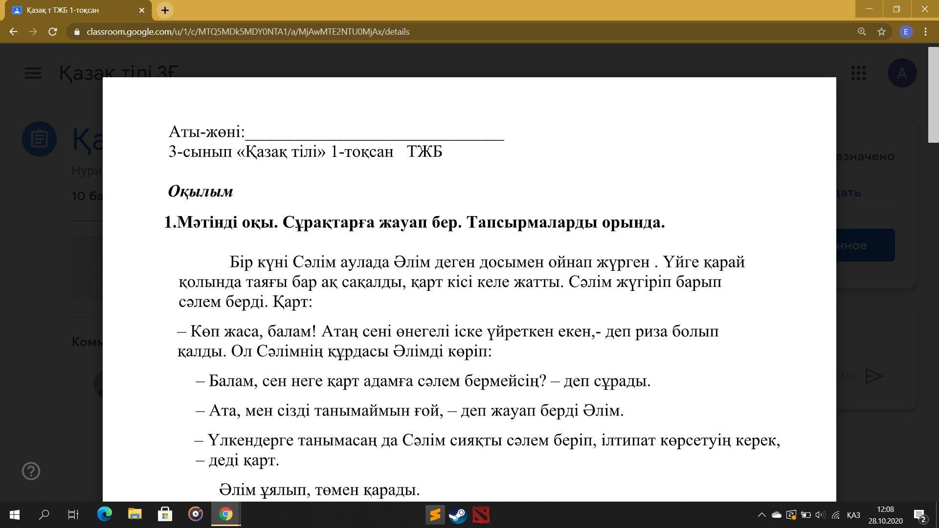Open the Windows notification center

click(x=919, y=515)
